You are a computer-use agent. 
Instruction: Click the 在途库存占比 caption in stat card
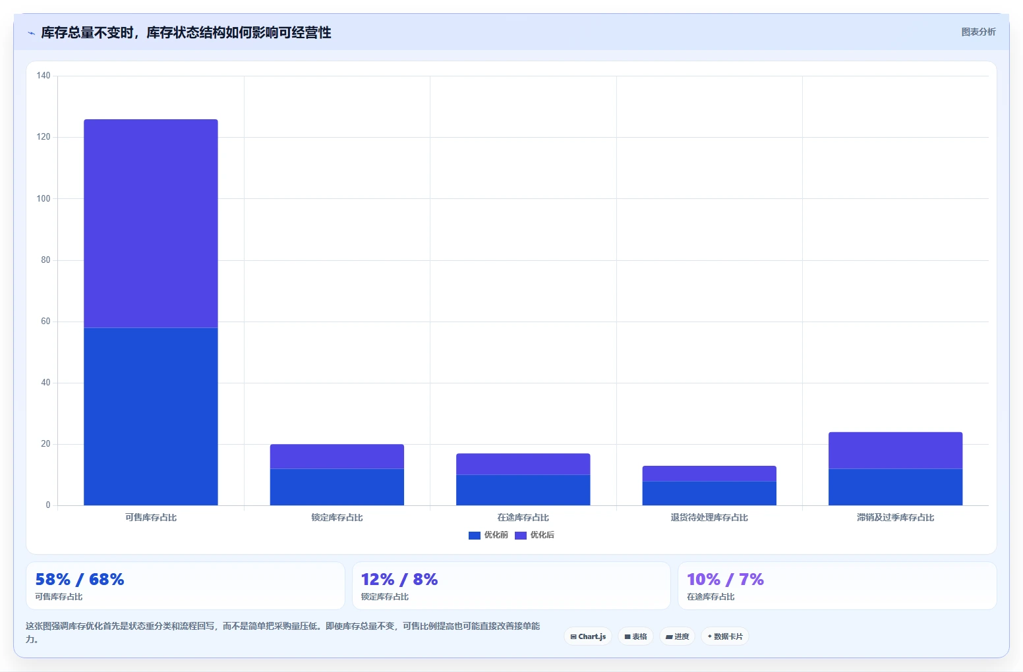pyautogui.click(x=711, y=597)
